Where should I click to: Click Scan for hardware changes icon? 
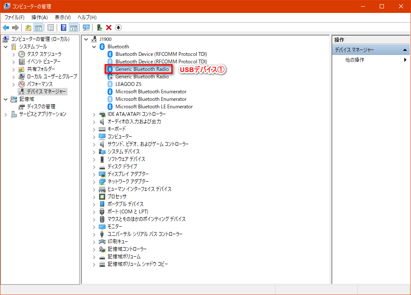pos(86,27)
